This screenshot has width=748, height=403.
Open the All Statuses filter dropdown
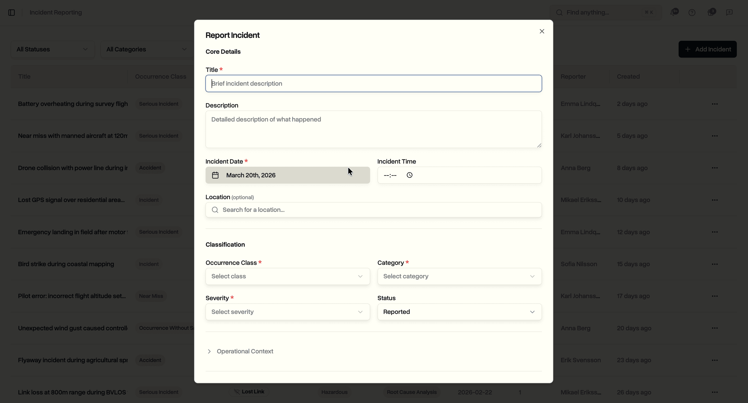[x=52, y=49]
